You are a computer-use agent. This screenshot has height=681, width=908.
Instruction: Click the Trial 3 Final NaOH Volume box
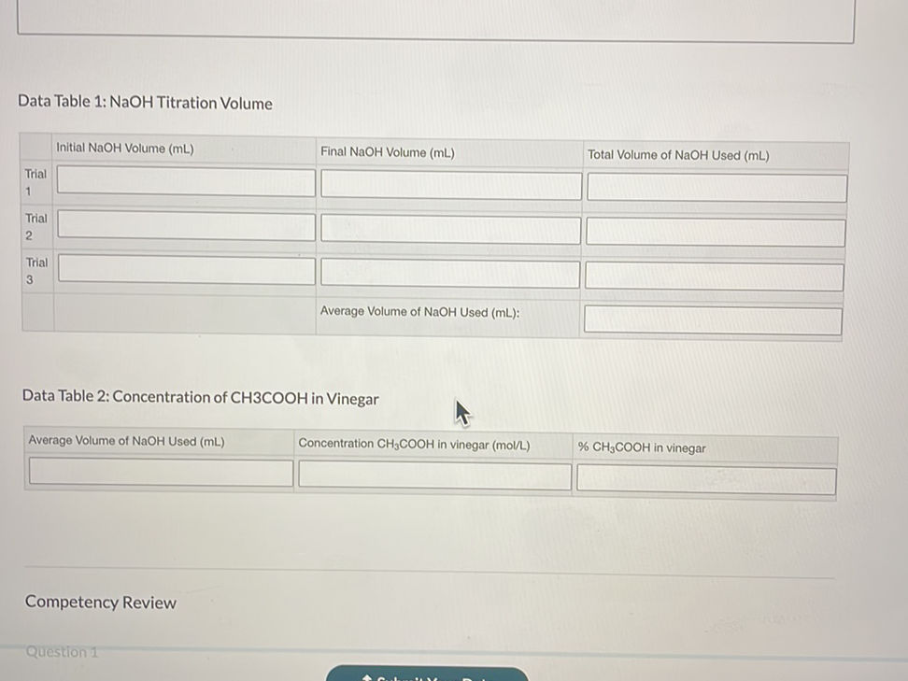pos(449,274)
